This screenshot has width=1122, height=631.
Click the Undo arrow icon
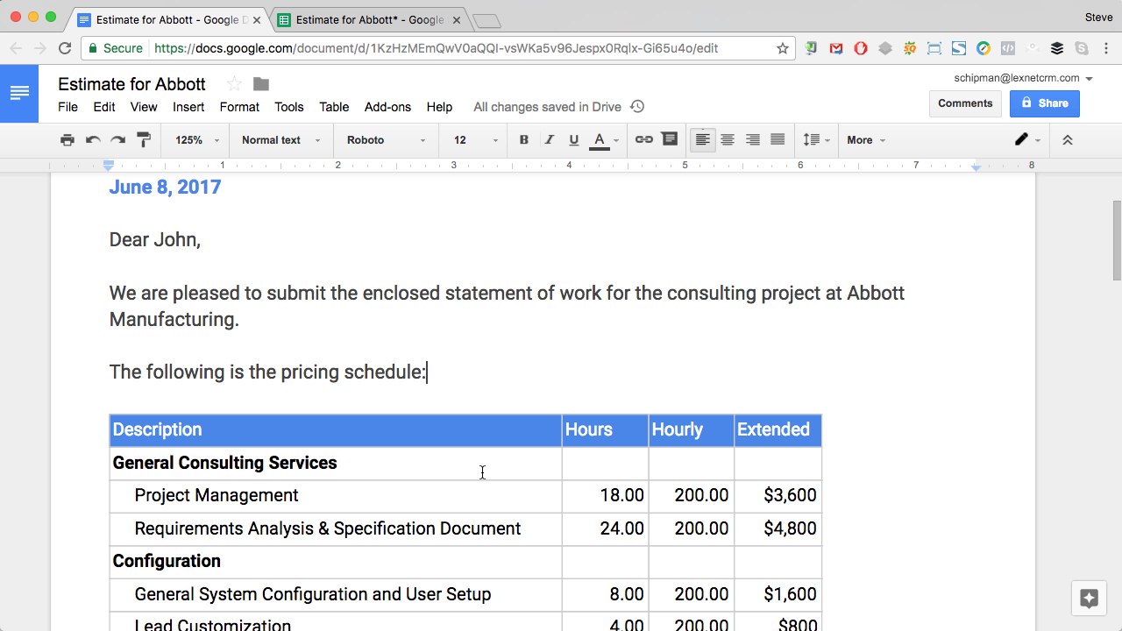tap(93, 140)
